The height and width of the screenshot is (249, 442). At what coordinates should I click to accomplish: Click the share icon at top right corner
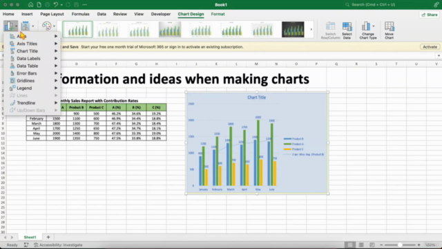pyautogui.click(x=436, y=5)
